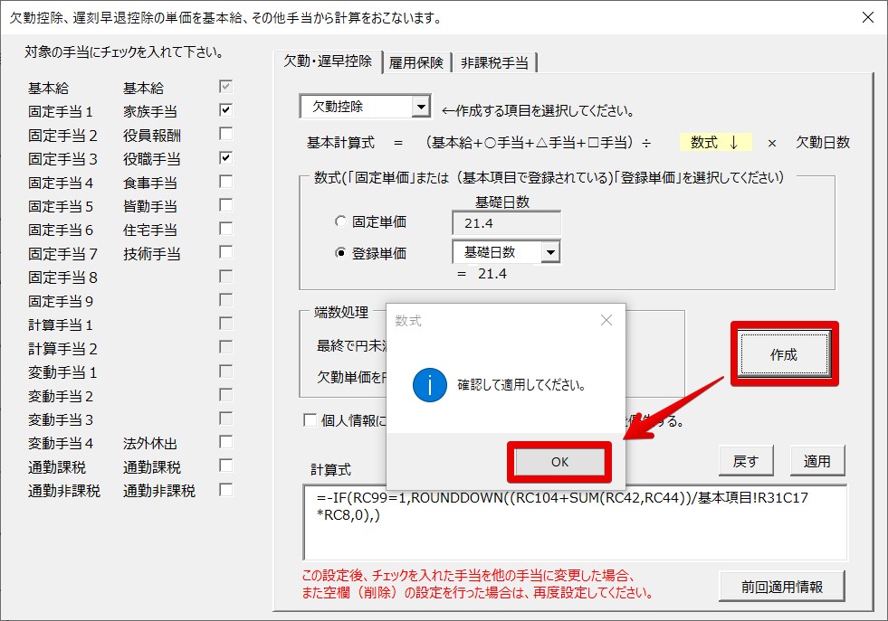Screen dimensions: 888x621
Task: Switch to the 非課税手当 tab
Action: point(494,62)
